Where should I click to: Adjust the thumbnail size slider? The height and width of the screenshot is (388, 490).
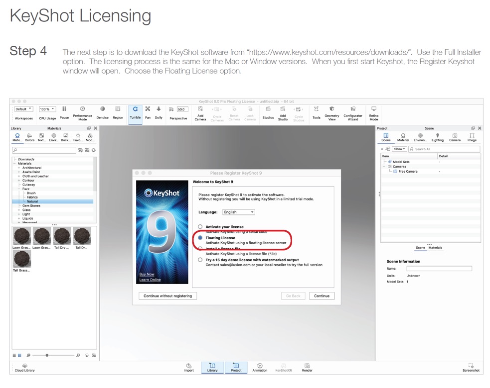point(47,355)
